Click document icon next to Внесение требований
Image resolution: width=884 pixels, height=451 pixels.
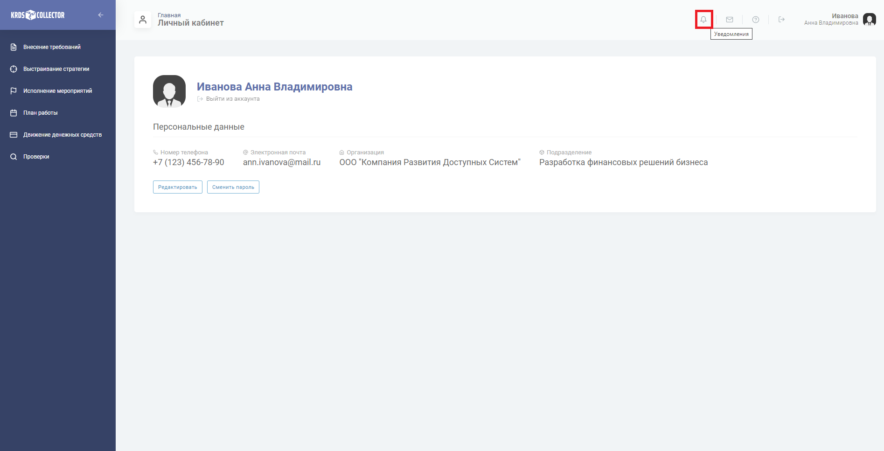(14, 47)
